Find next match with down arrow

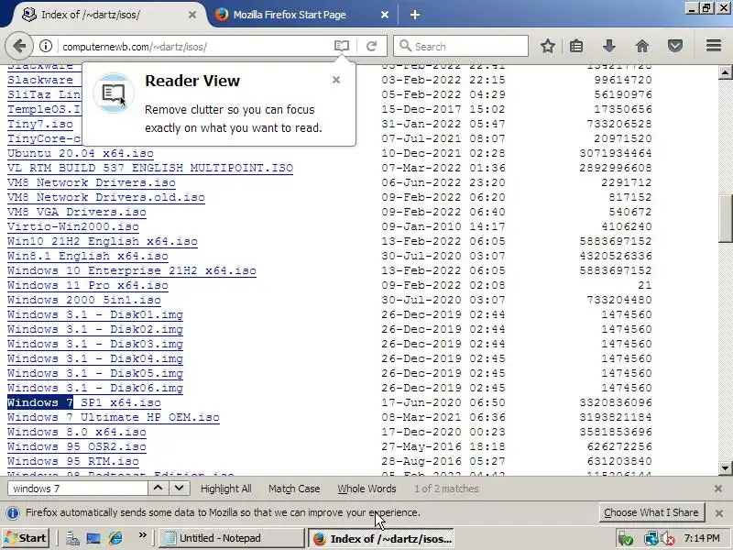(x=179, y=489)
